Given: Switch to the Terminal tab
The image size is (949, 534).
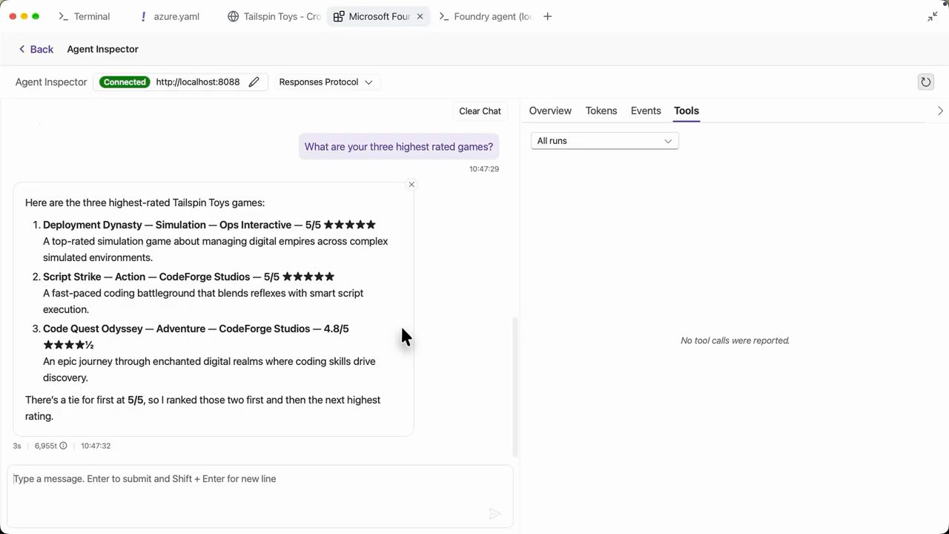Looking at the screenshot, I should pos(84,16).
